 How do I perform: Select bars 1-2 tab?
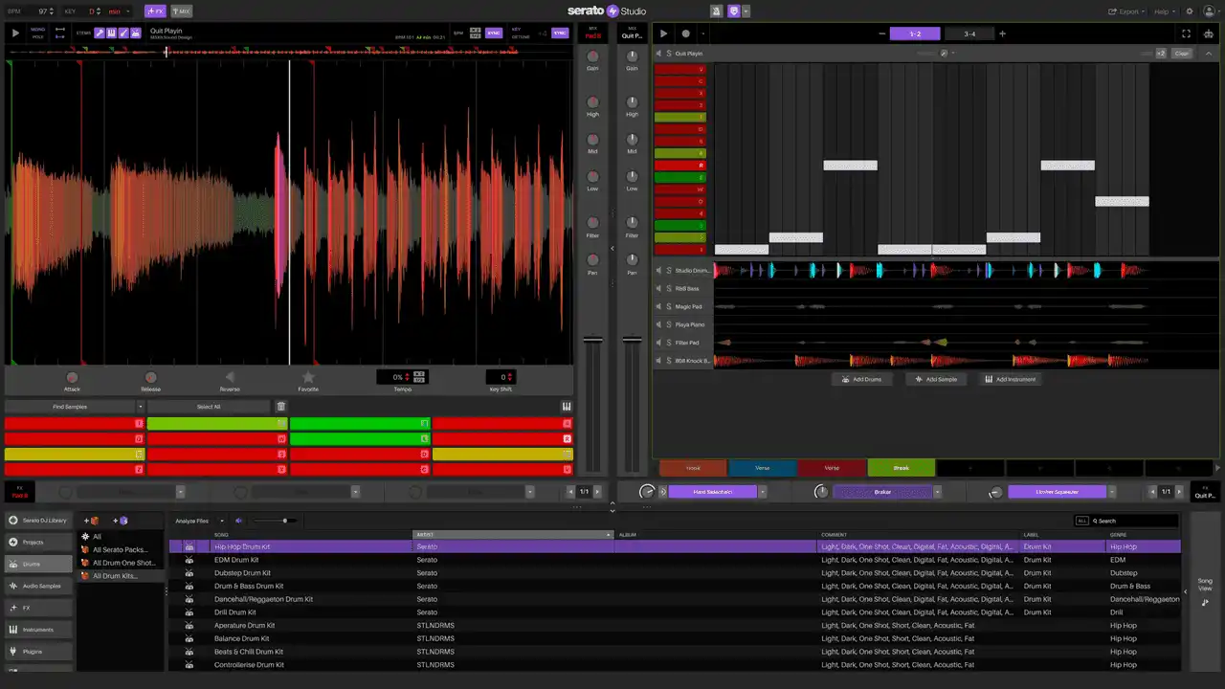(915, 33)
